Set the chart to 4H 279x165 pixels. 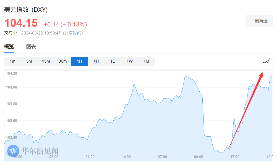click(x=96, y=61)
